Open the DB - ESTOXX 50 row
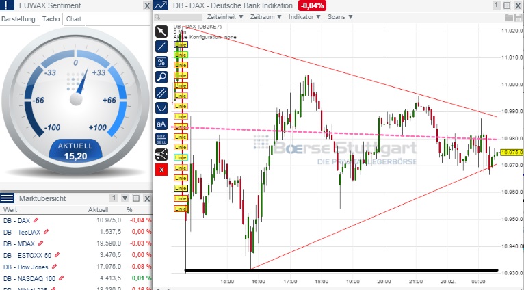524x290 pixels. coord(76,255)
